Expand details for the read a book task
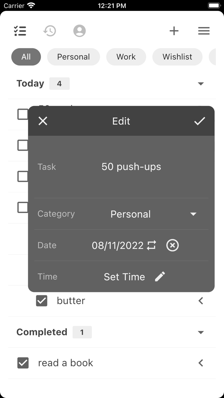Viewport: 224px width, 398px height. pos(201,362)
